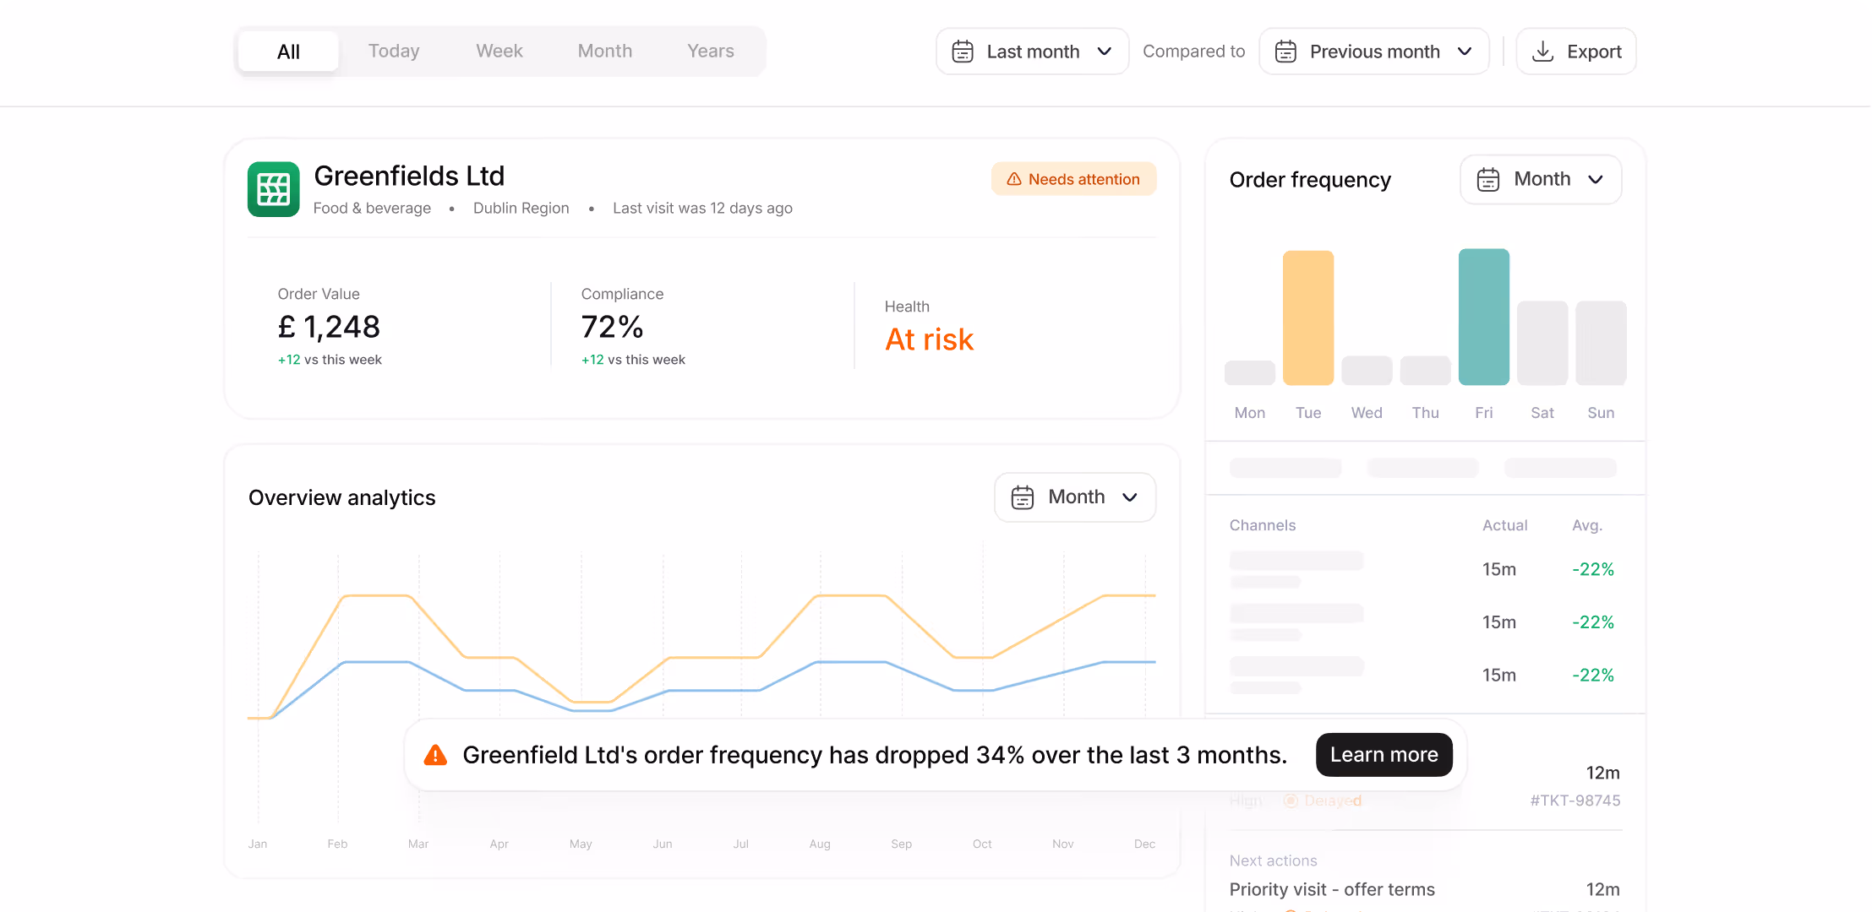
Task: Select the Years tab
Action: (711, 52)
